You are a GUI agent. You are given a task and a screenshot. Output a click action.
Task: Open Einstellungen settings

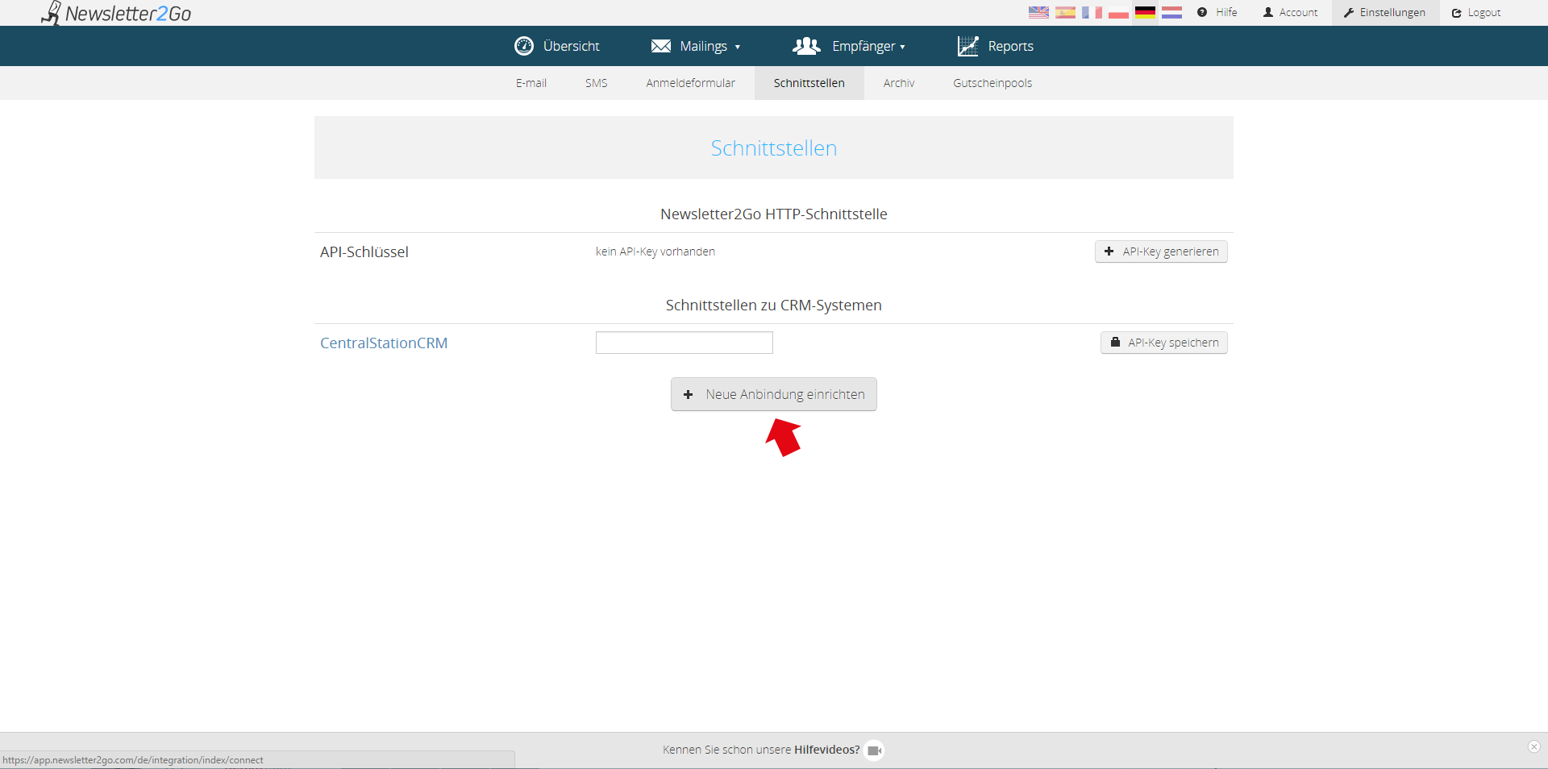(x=1385, y=12)
